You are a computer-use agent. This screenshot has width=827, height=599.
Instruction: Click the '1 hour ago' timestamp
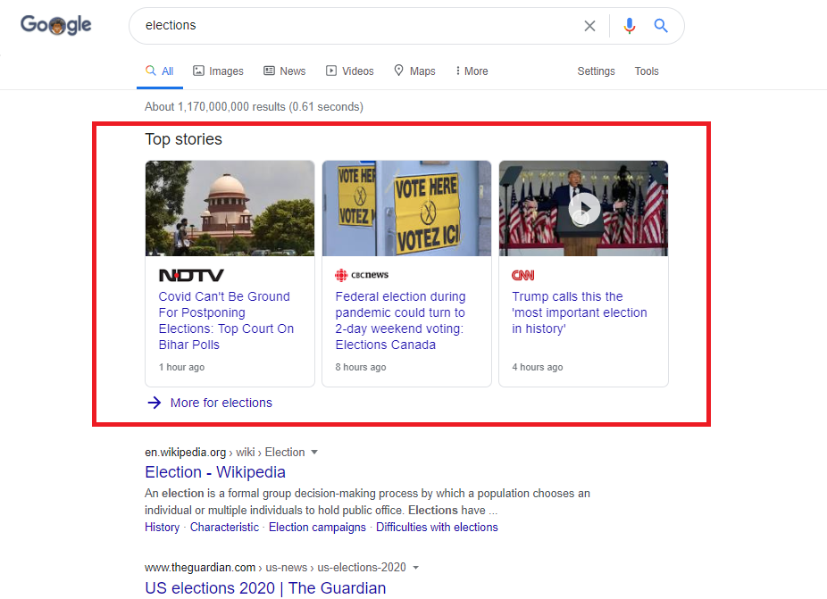pos(182,367)
